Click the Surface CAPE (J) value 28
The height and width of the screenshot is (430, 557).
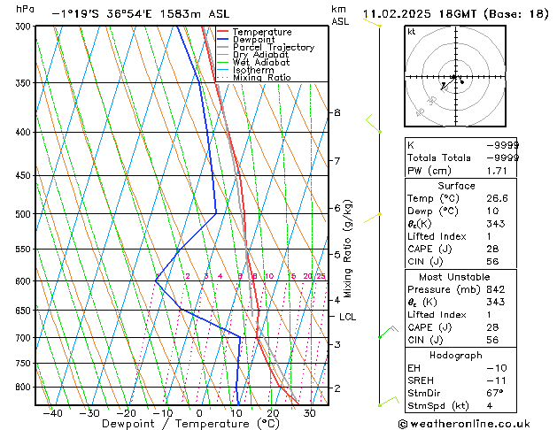click(492, 249)
